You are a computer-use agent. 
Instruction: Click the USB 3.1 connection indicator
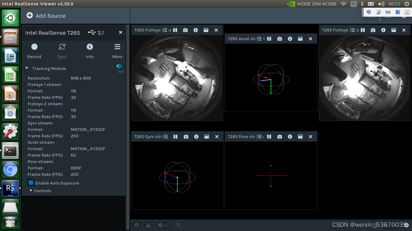click(96, 32)
